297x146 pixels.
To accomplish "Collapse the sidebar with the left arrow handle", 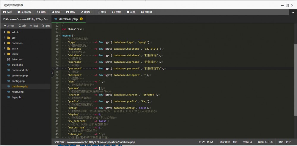I will click(52, 73).
